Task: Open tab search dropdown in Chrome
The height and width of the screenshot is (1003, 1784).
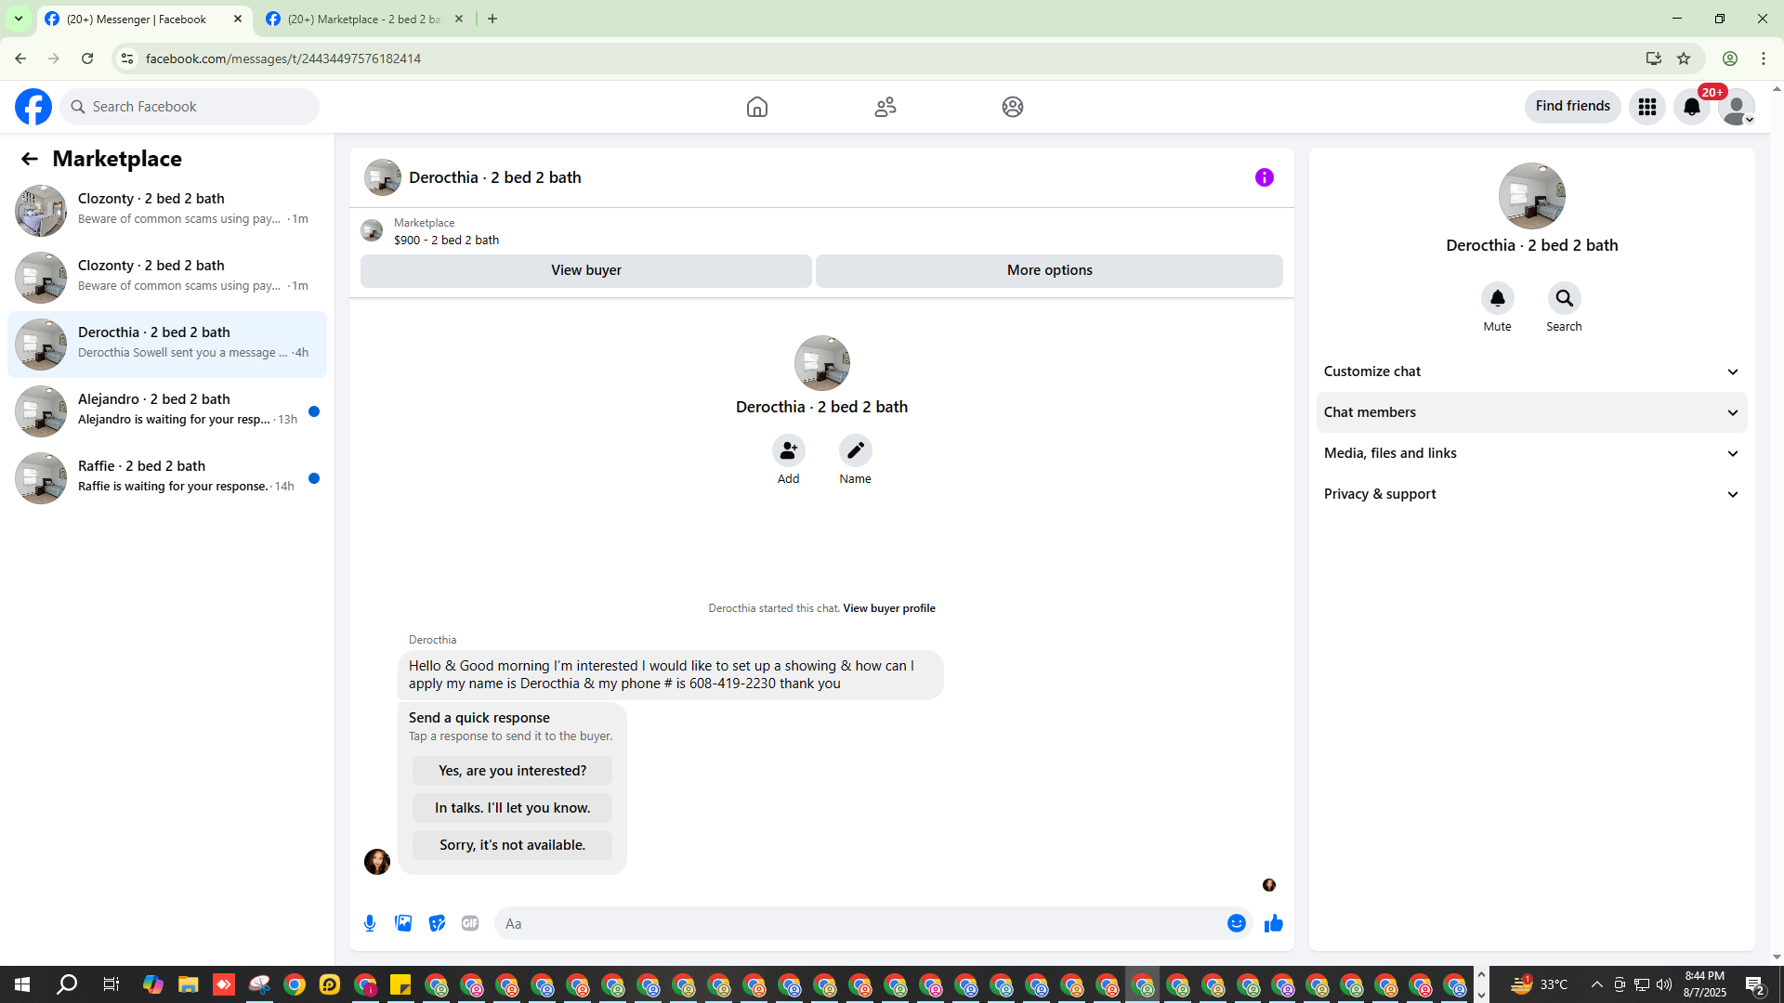Action: [x=19, y=19]
